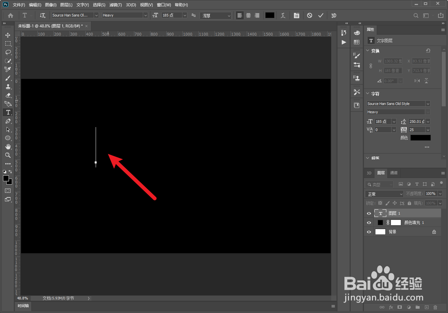Select the Hand tool
448x313 pixels.
coord(8,147)
